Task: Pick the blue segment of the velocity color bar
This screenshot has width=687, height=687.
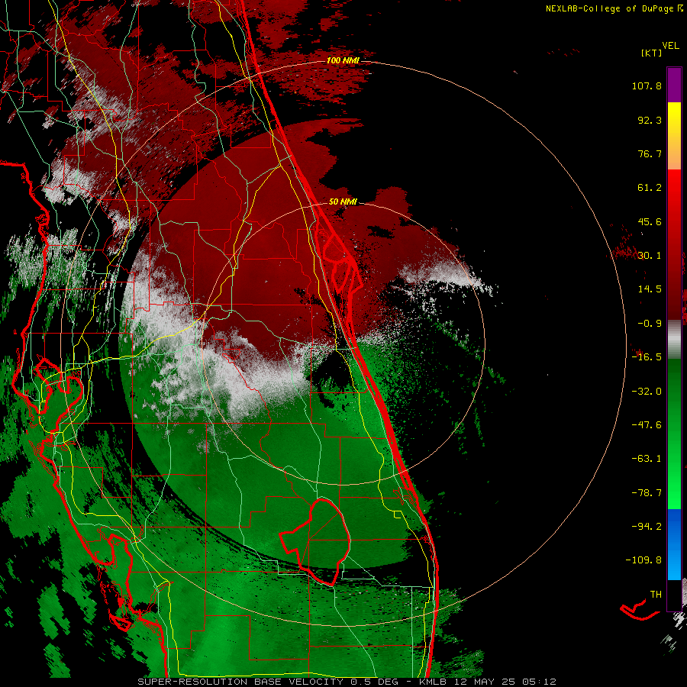Action: [x=674, y=544]
